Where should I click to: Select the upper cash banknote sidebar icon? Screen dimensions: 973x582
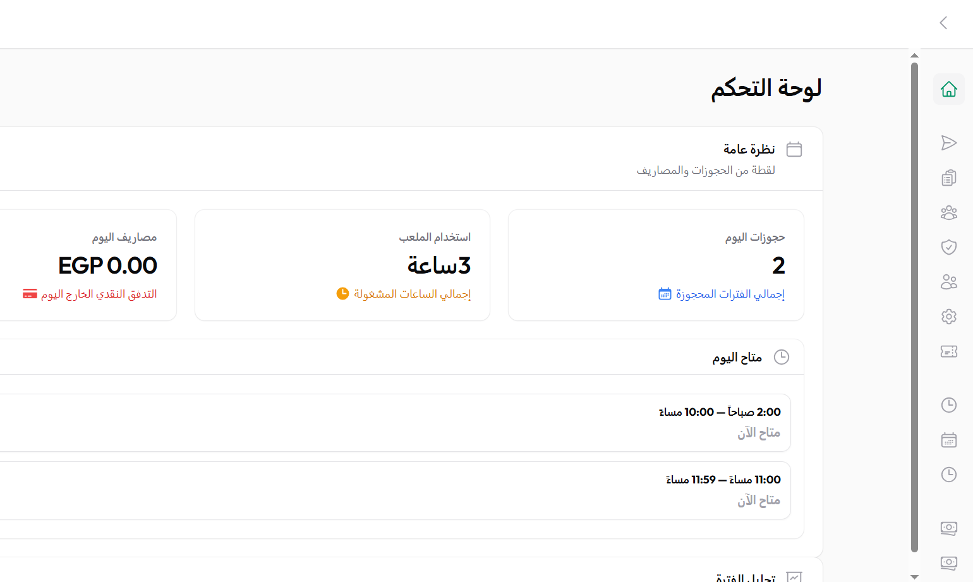(948, 528)
